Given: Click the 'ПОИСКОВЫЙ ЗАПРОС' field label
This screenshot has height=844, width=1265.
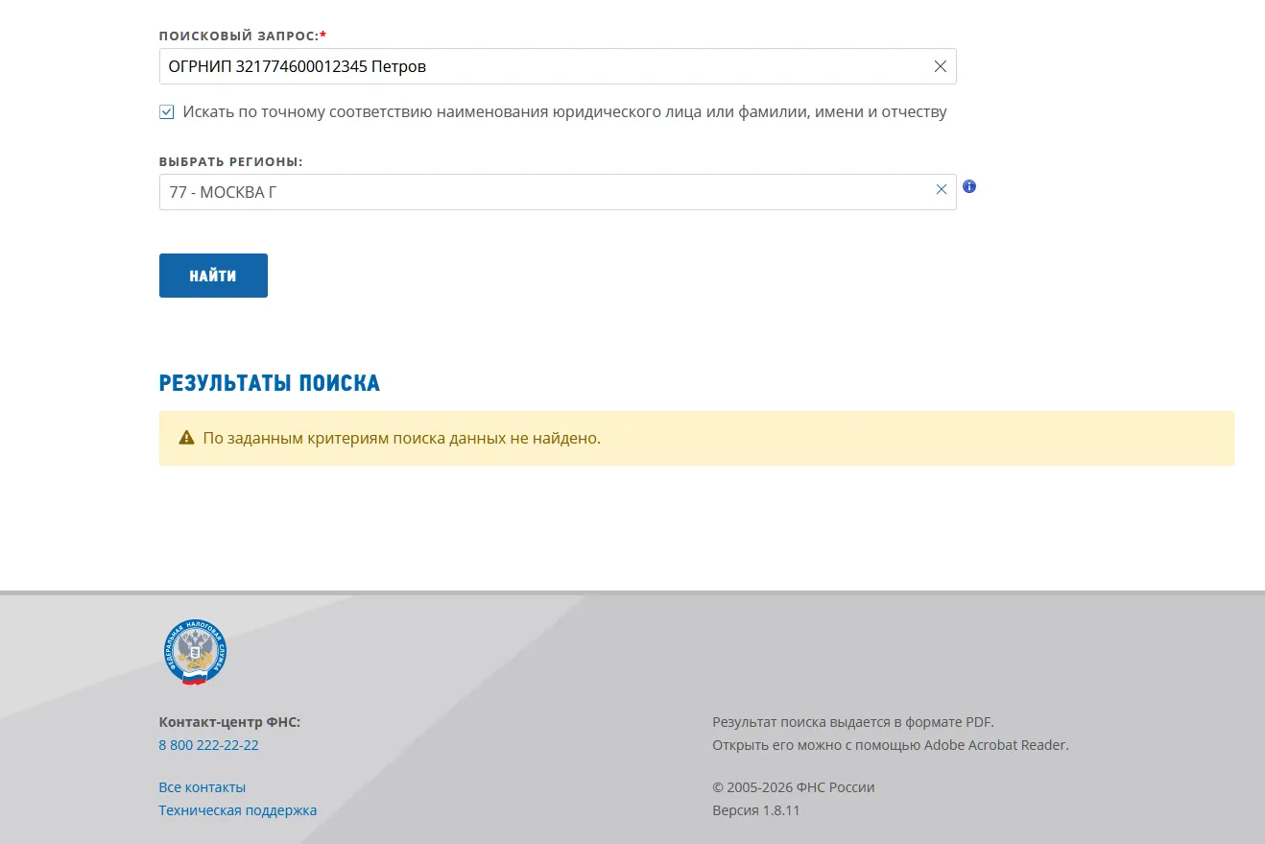Looking at the screenshot, I should 243,36.
